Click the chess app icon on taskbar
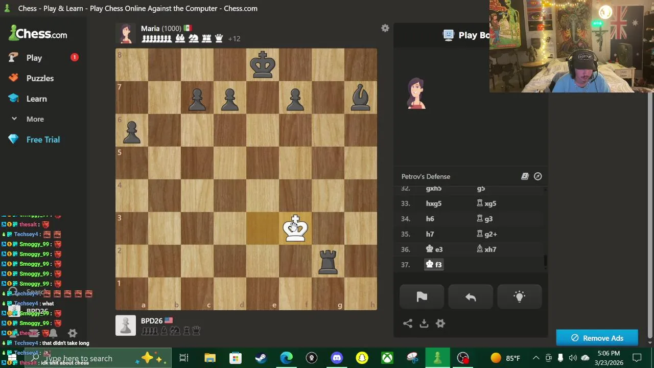This screenshot has width=654, height=368. click(x=437, y=358)
